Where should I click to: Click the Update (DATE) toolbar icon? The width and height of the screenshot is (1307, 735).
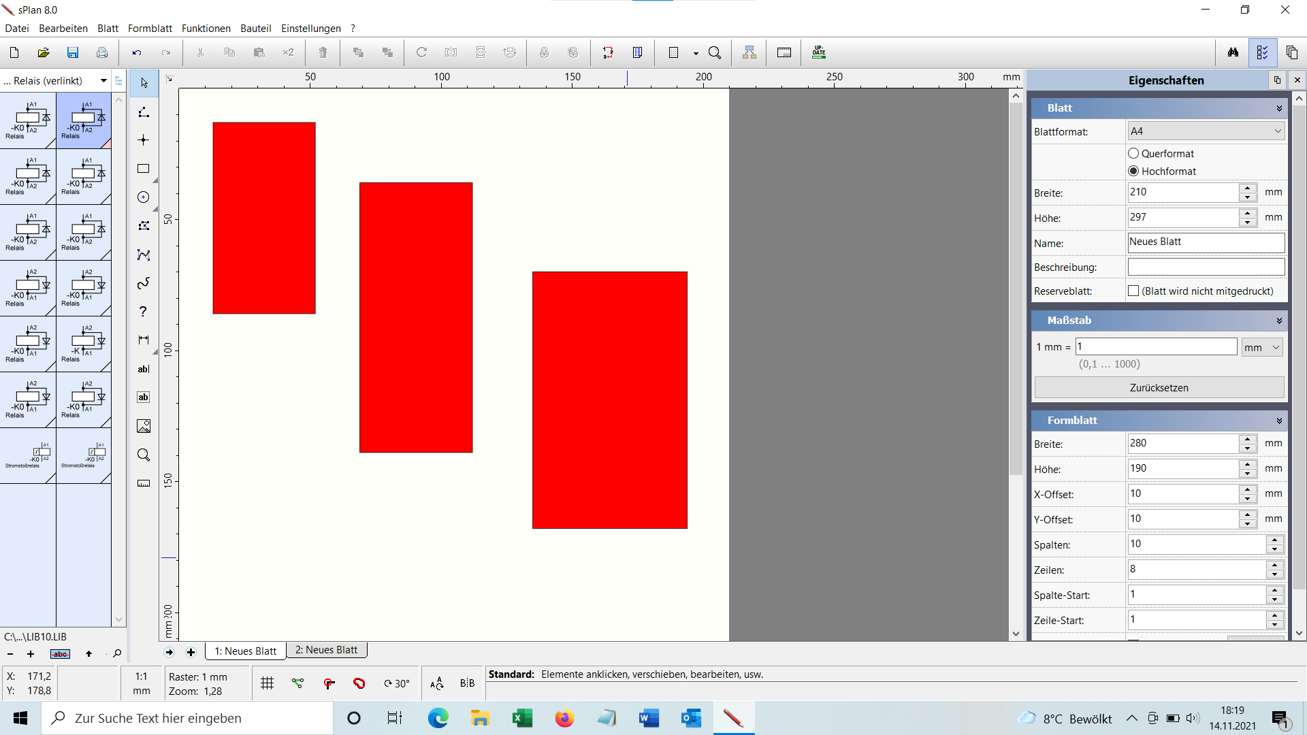[x=819, y=52]
